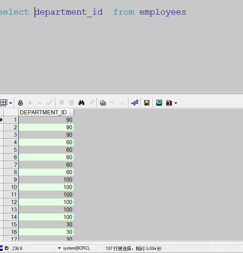Image resolution: width=243 pixels, height=253 pixels.
Task: Click the 100 cell in row 13
Action: click(46, 210)
